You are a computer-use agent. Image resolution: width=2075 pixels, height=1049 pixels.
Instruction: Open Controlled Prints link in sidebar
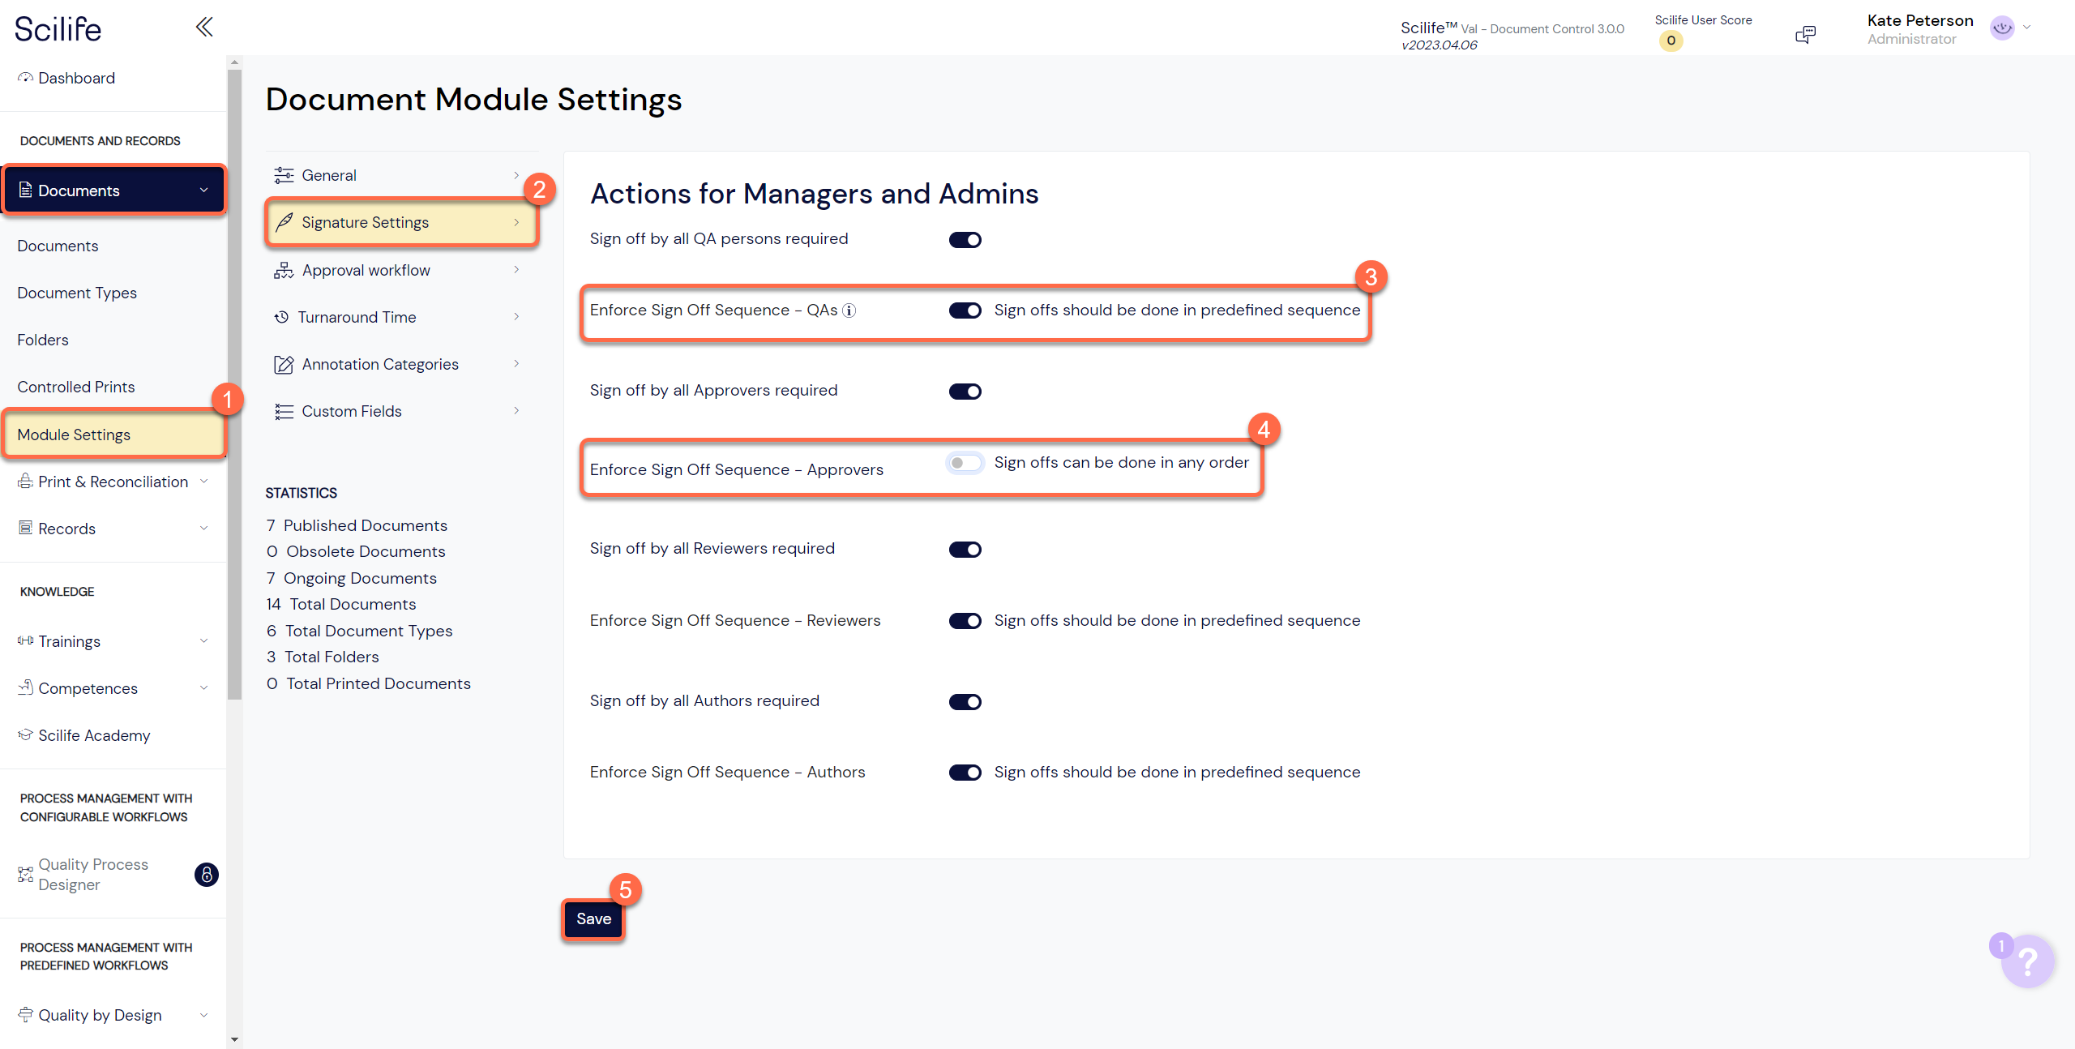tap(76, 387)
